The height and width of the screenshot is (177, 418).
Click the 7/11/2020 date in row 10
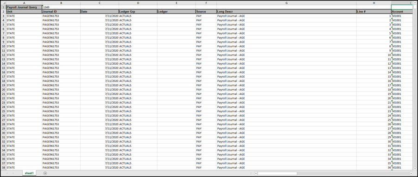pyautogui.click(x=100, y=46)
